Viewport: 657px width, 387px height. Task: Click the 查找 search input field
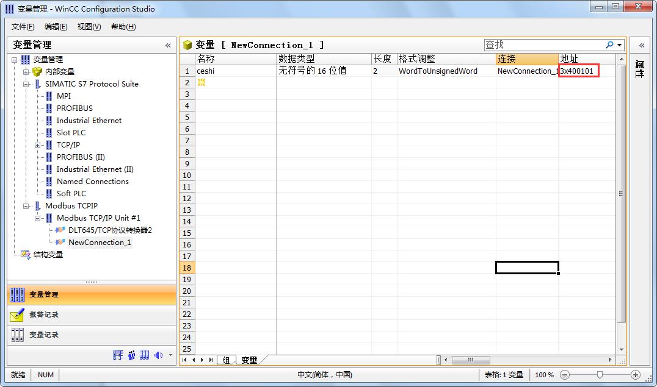(x=542, y=45)
